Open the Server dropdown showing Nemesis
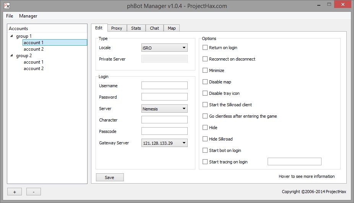Screen dimensions: 354x203 point(164,109)
